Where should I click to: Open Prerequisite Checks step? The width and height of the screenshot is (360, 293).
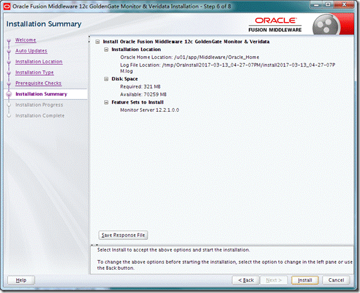click(38, 83)
